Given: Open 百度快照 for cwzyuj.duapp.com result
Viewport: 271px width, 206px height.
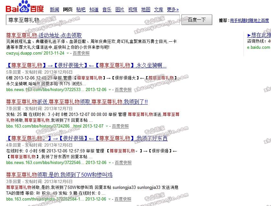Looking at the screenshot, I should pos(81,53).
